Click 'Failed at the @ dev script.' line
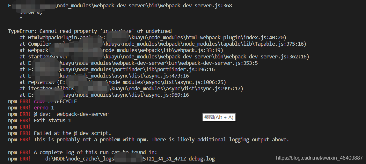Image resolution: width=366 pixels, height=164 pixels. coord(60,133)
